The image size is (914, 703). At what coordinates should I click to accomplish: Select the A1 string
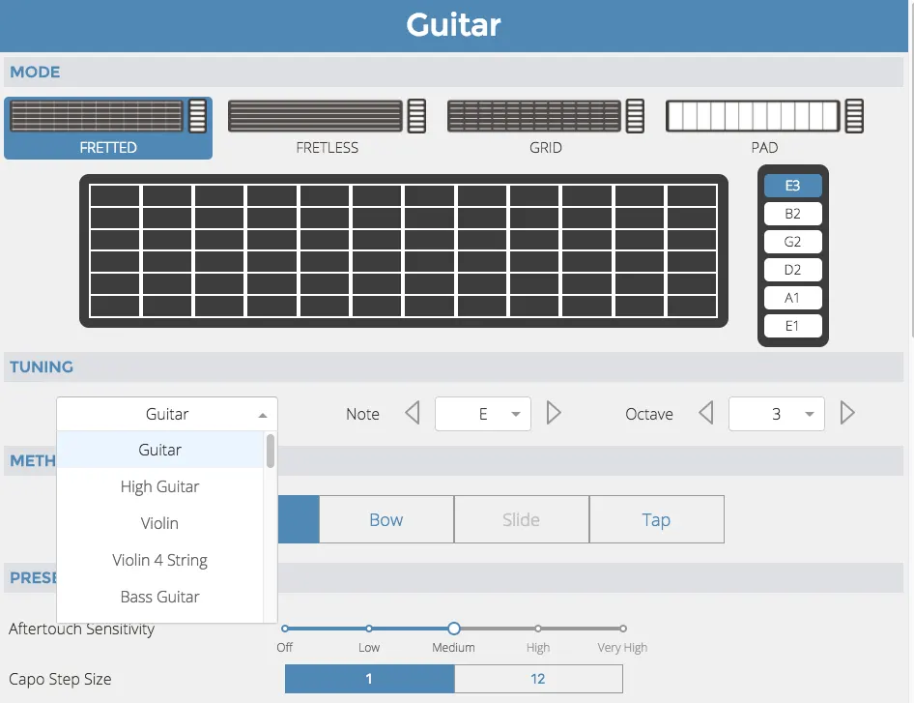(793, 298)
